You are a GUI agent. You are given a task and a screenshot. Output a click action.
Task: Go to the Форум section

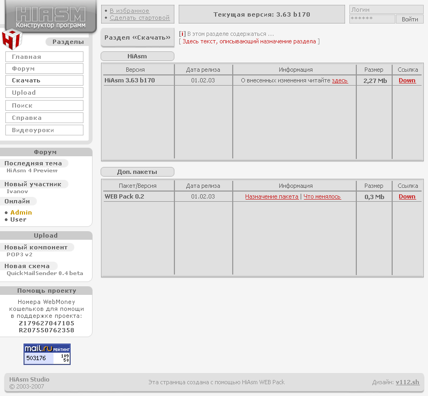coord(44,69)
